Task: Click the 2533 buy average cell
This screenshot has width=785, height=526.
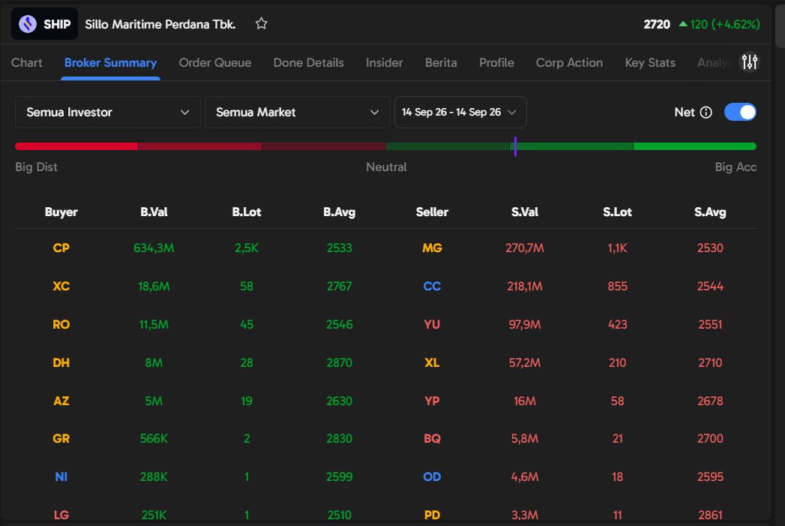Action: pos(339,248)
